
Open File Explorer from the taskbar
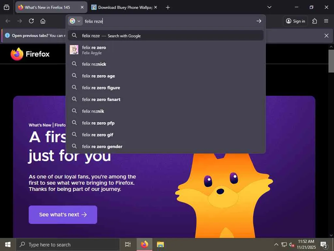pyautogui.click(x=160, y=244)
